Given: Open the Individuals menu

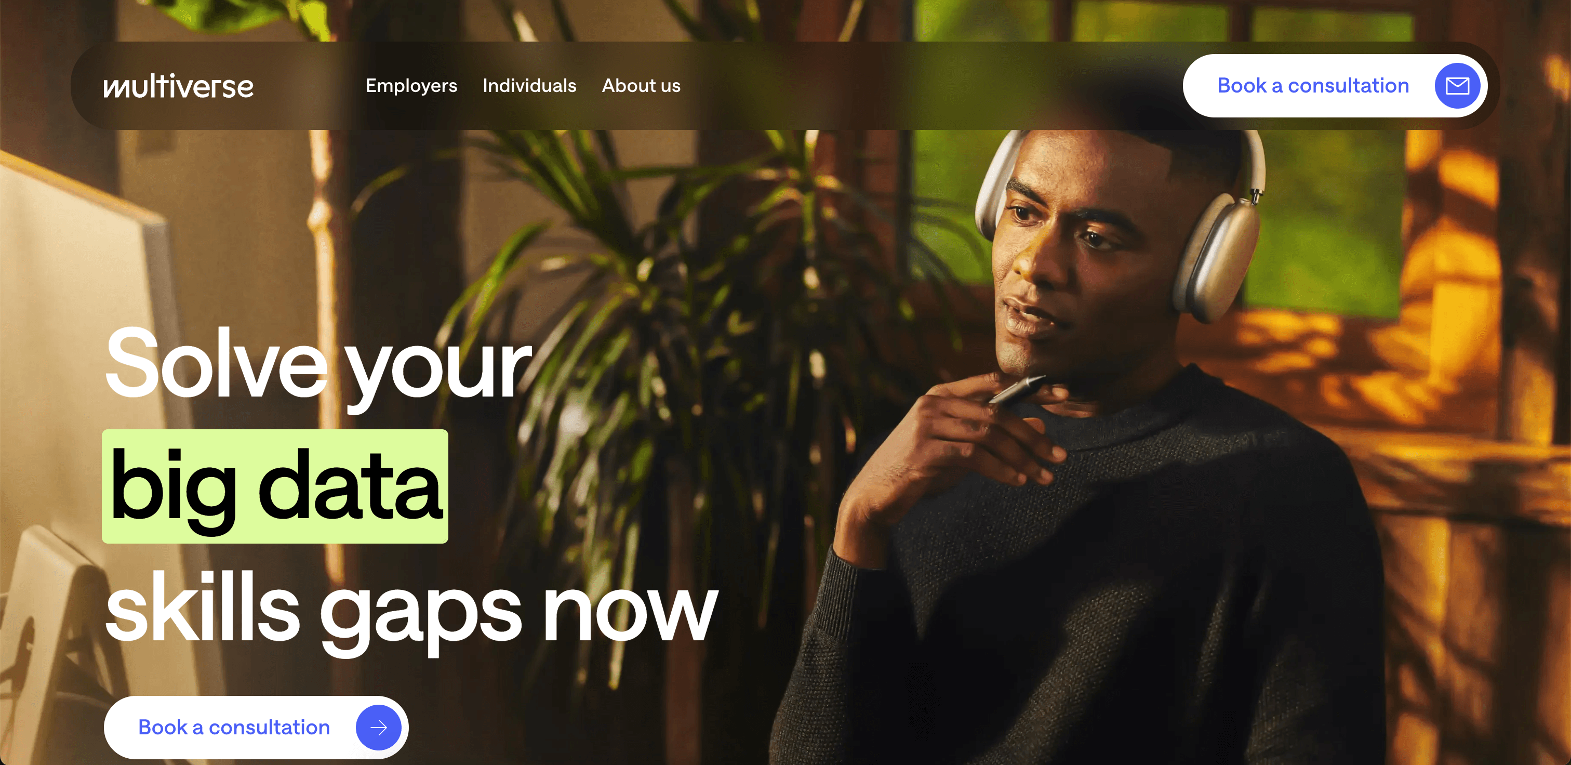Looking at the screenshot, I should 529,85.
